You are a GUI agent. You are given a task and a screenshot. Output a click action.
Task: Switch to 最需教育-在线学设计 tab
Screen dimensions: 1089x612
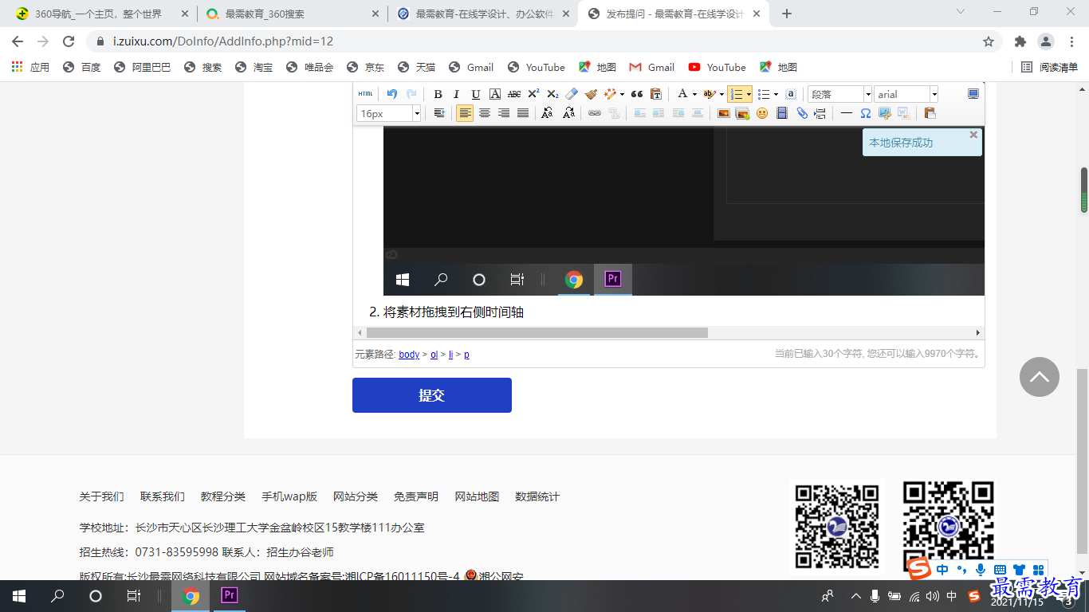pyautogui.click(x=483, y=14)
